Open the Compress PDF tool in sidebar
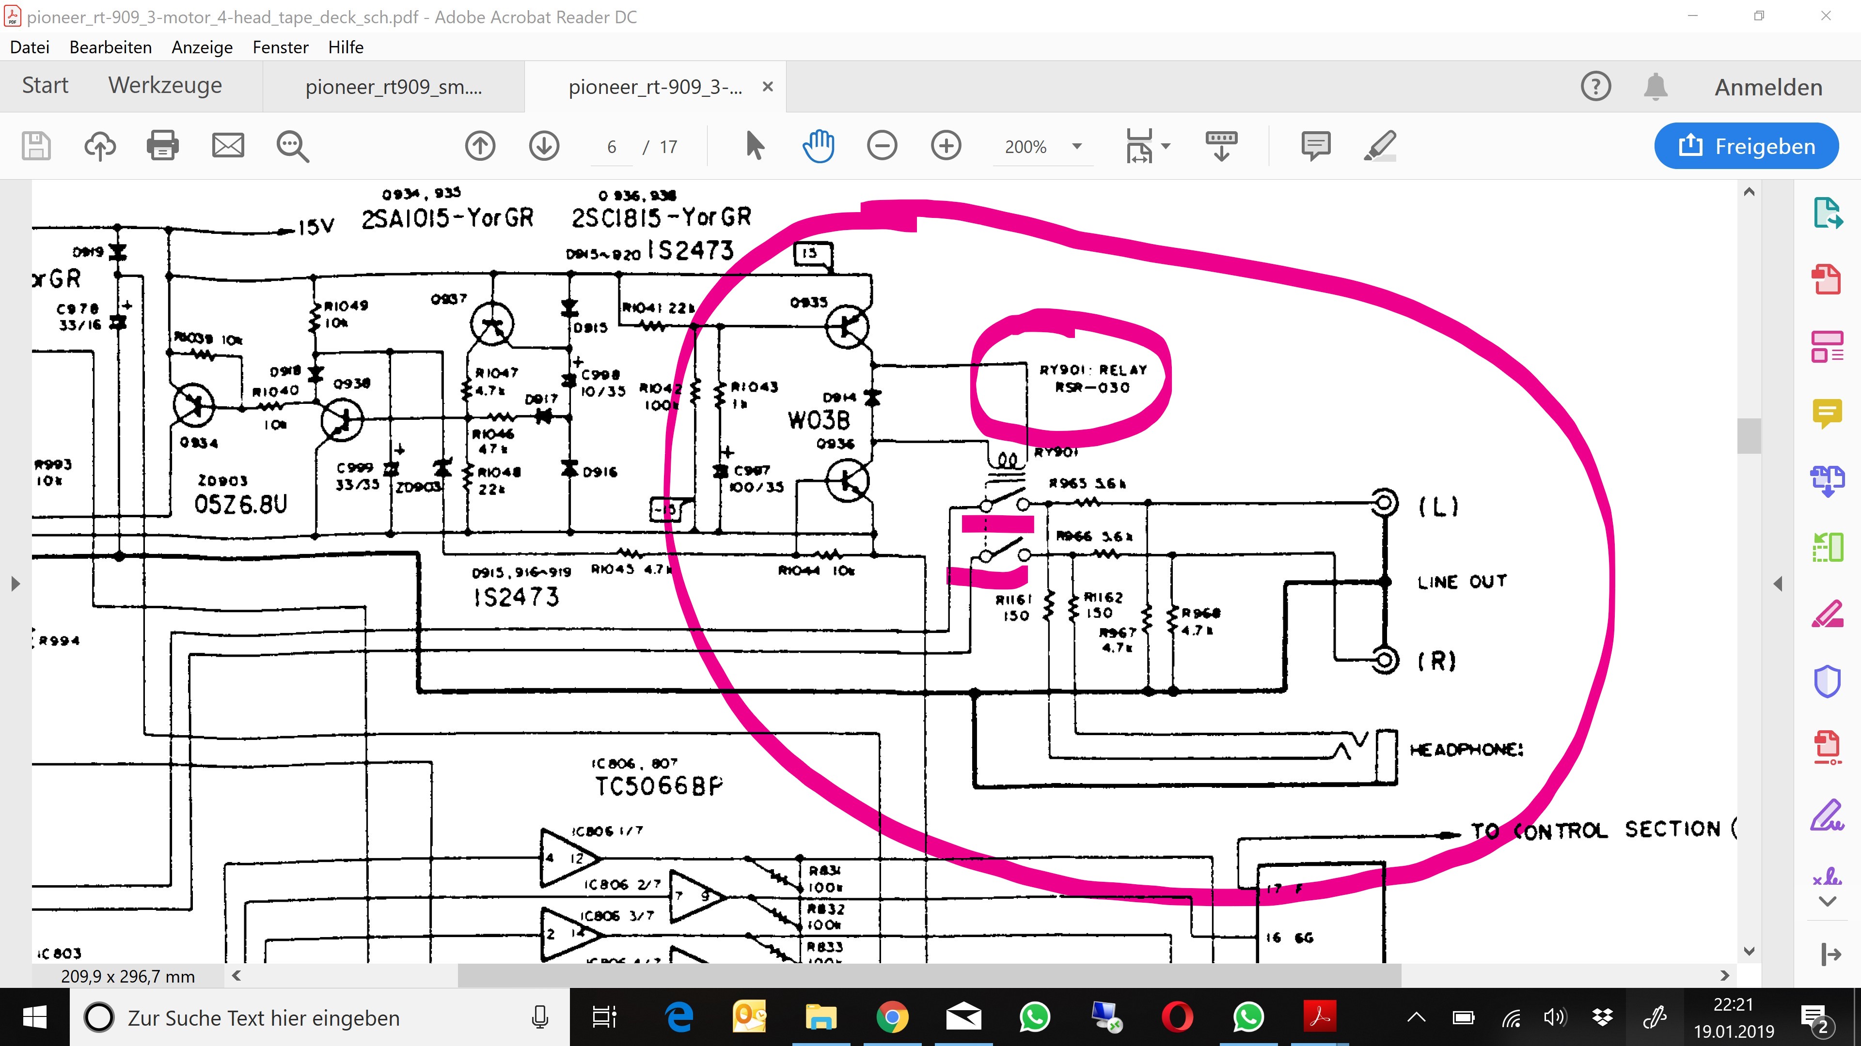The image size is (1861, 1046). pos(1827,749)
